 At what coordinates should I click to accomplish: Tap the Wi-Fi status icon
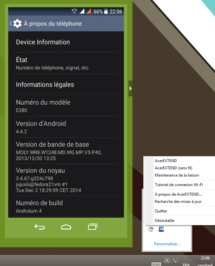click(x=74, y=11)
